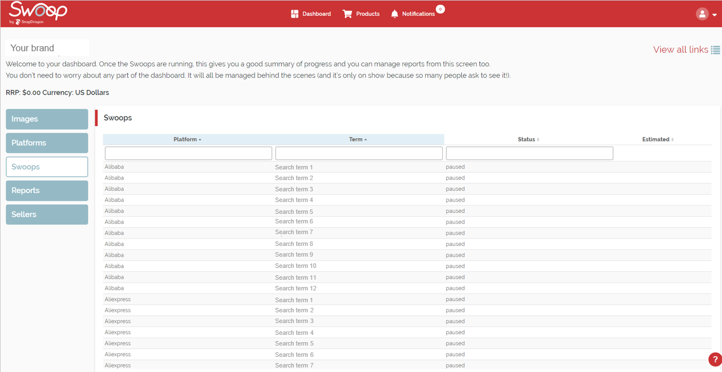Click the Your brand title text

pos(32,48)
